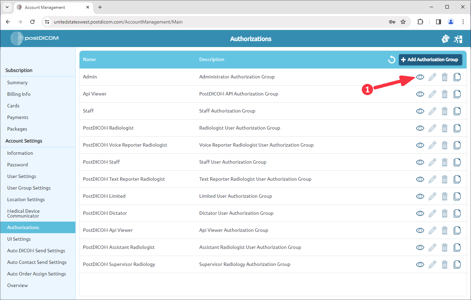The image size is (471, 300).
Task: Open Subscription section in sidebar
Action: (x=18, y=70)
